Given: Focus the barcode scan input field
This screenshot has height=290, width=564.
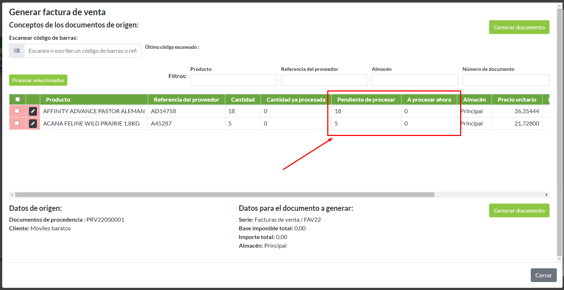Looking at the screenshot, I should (x=83, y=51).
